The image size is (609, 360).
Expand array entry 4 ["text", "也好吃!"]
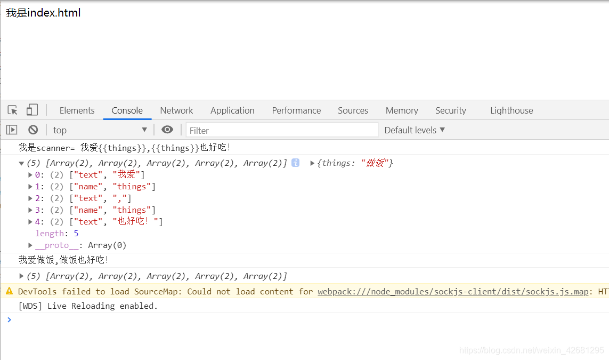pos(30,221)
